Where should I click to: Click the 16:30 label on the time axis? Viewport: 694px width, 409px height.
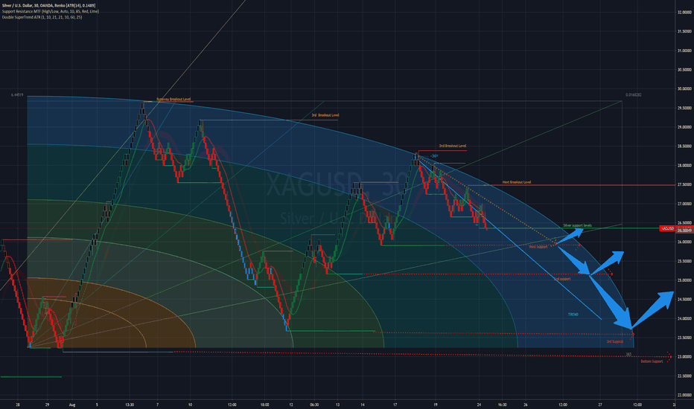click(x=503, y=405)
